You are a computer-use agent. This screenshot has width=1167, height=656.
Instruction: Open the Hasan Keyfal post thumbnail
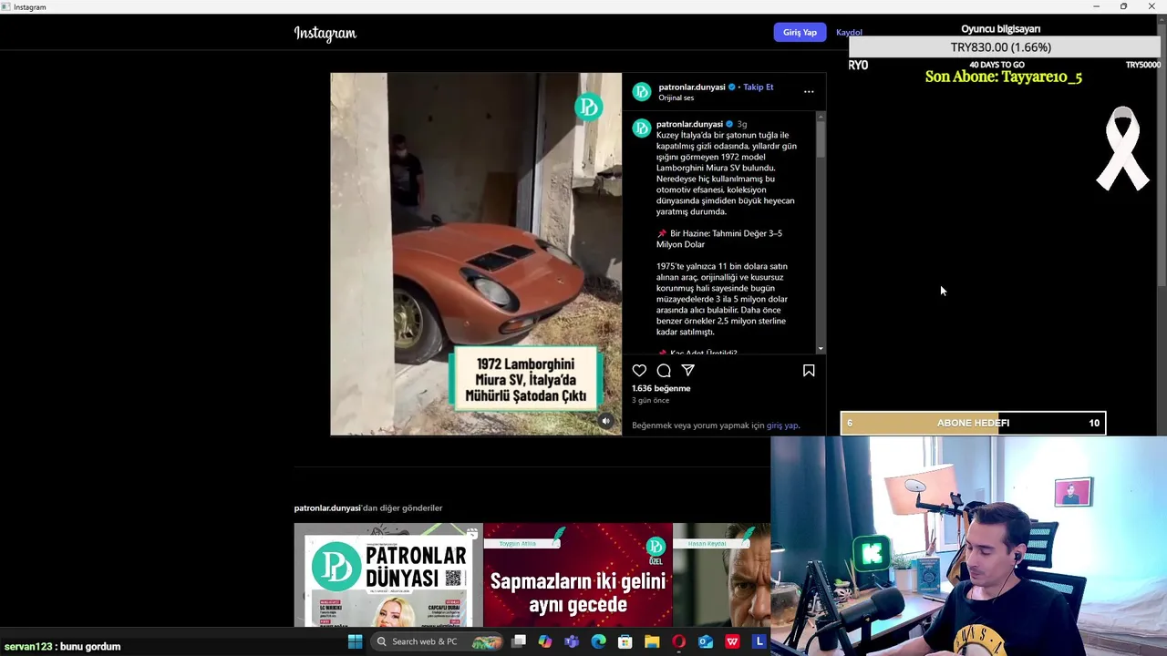click(x=722, y=575)
